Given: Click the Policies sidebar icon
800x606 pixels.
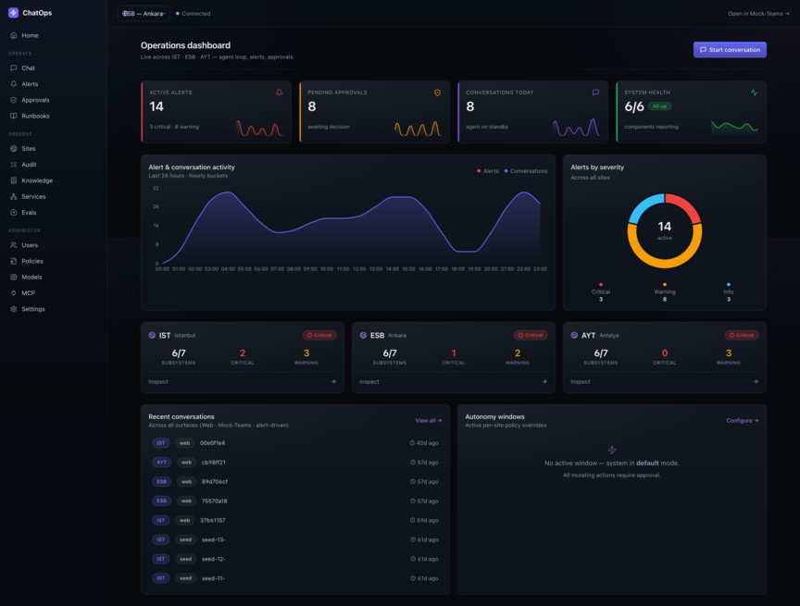Looking at the screenshot, I should [14, 261].
